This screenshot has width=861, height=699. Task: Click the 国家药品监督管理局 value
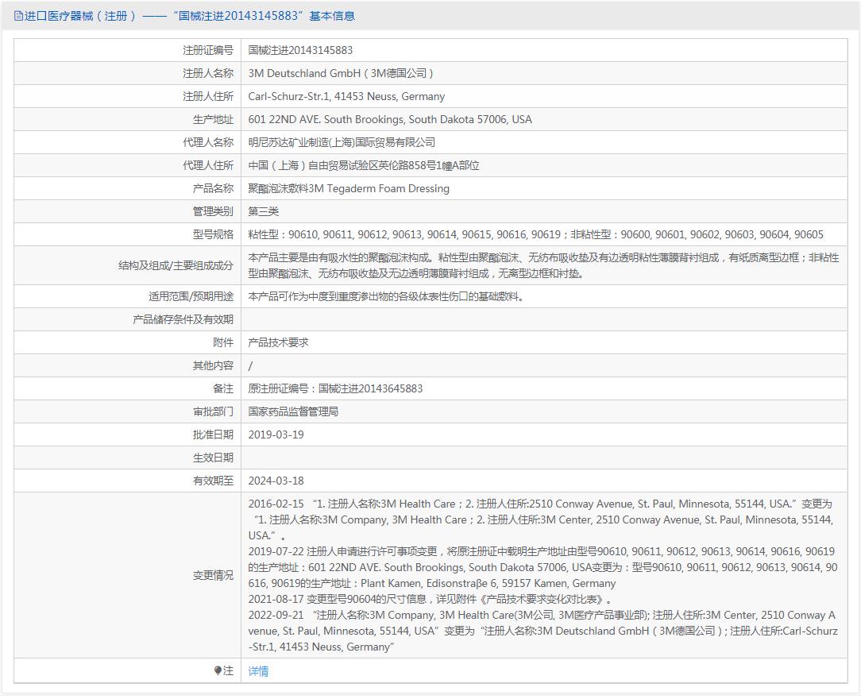(293, 412)
